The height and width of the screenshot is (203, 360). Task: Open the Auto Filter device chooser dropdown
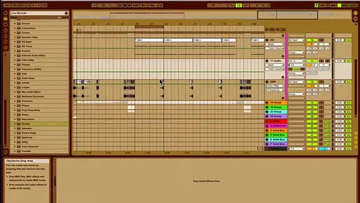point(275,86)
